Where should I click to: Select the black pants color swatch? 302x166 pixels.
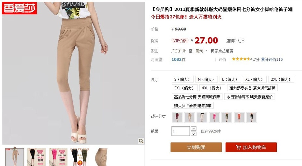(252, 118)
